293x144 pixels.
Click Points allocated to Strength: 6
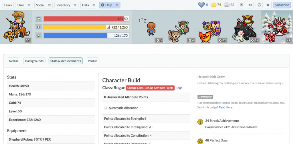pyautogui.click(x=146, y=119)
